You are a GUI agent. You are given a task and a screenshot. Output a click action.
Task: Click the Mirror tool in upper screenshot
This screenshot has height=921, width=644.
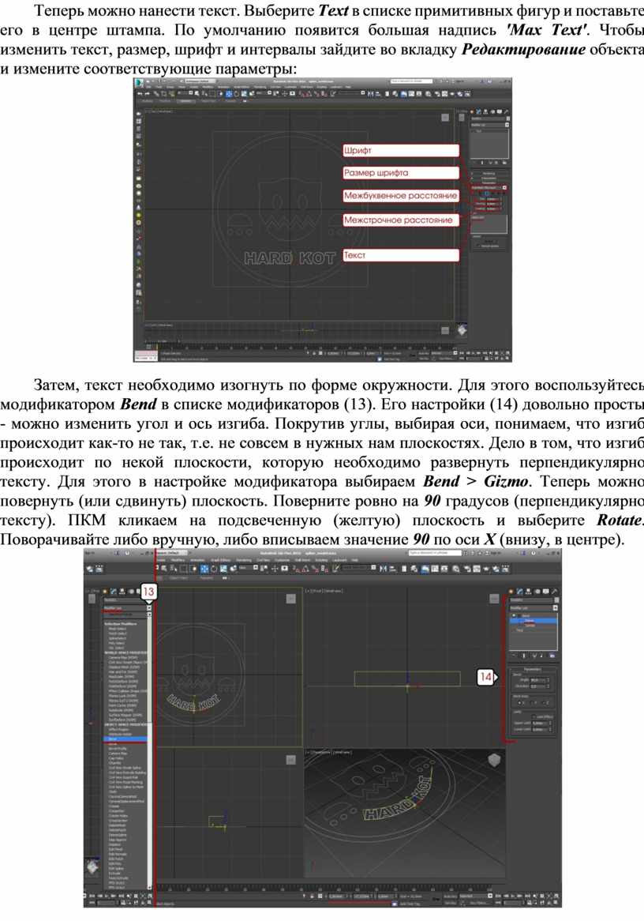(370, 93)
